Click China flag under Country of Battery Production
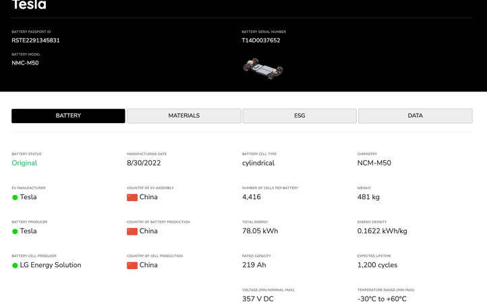Image resolution: width=487 pixels, height=304 pixels. pyautogui.click(x=132, y=231)
